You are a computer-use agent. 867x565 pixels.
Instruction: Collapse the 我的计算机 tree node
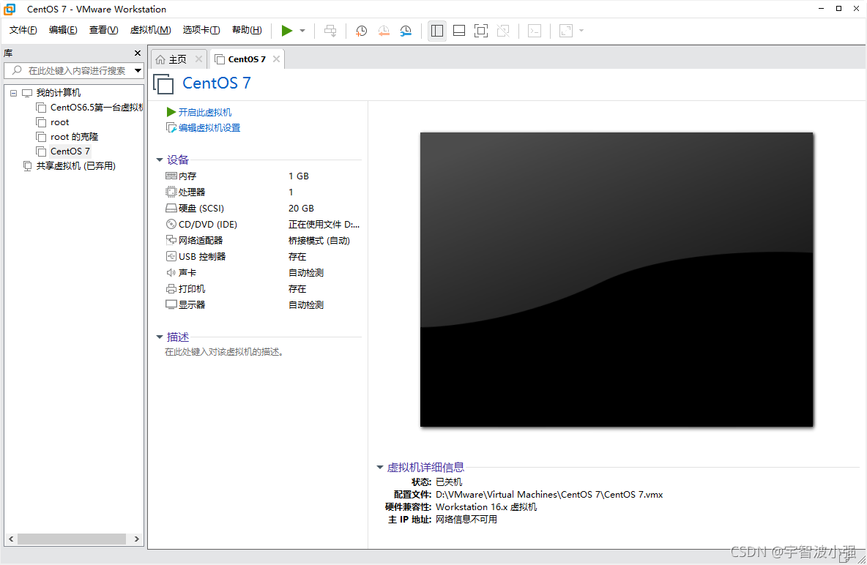click(x=13, y=93)
